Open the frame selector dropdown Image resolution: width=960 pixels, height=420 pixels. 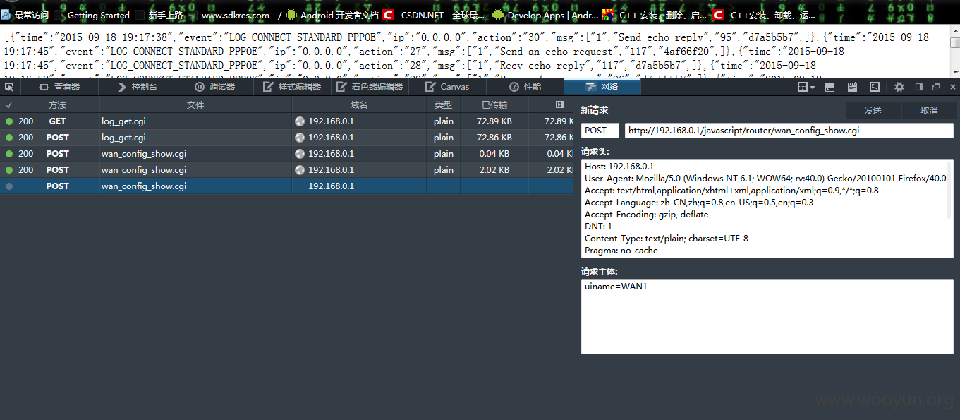tap(806, 87)
